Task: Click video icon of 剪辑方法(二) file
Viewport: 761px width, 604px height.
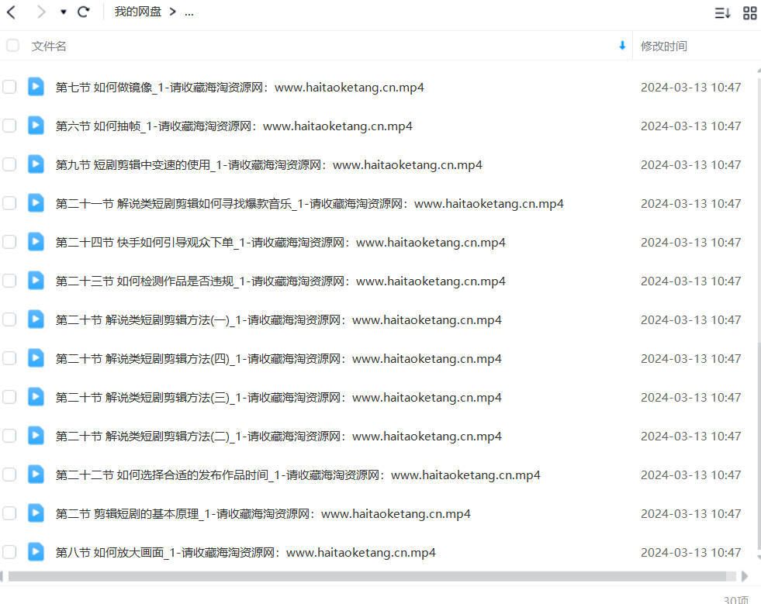Action: [x=36, y=437]
